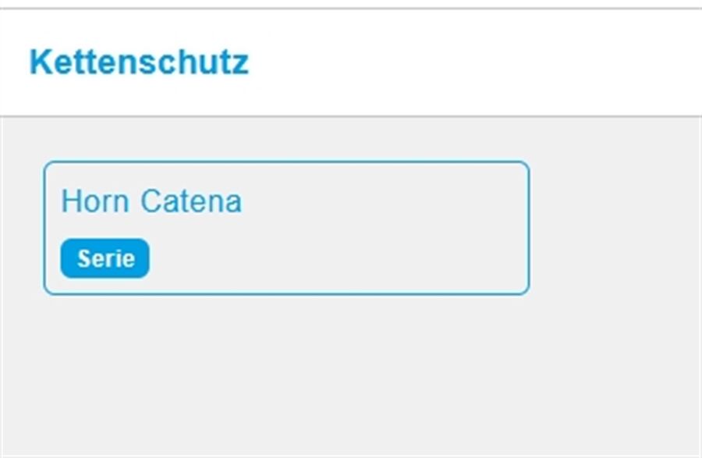This screenshot has width=702, height=458.
Task: Click the top separator line above Kettenschutz
Action: [x=351, y=9]
